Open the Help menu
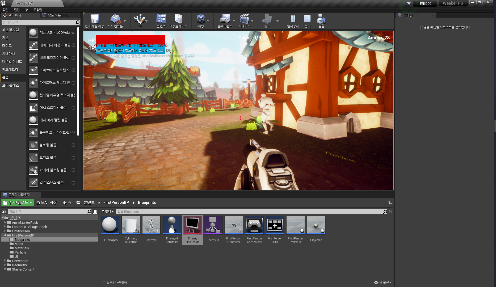 37,10
